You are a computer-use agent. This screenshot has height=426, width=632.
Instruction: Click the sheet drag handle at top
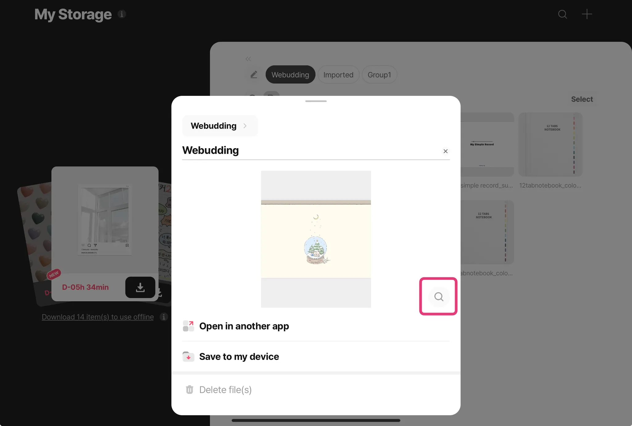[316, 101]
